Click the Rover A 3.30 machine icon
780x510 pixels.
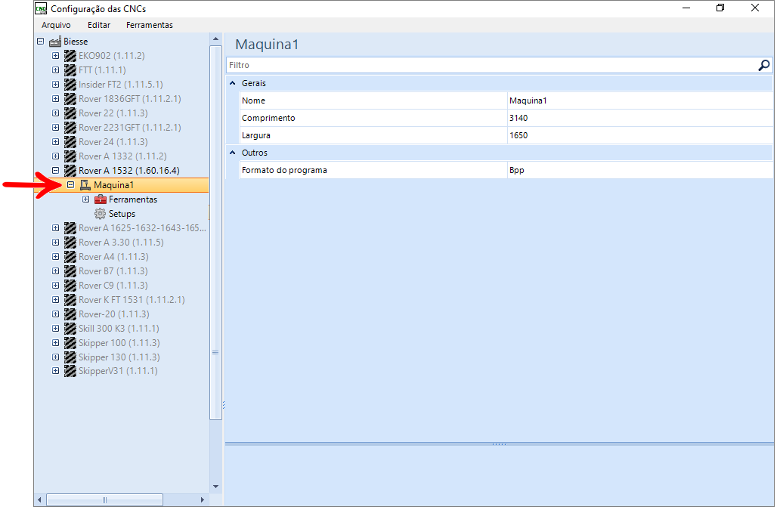coord(70,243)
